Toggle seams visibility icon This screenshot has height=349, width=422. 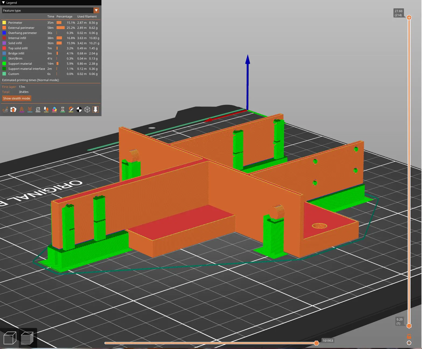[38, 109]
